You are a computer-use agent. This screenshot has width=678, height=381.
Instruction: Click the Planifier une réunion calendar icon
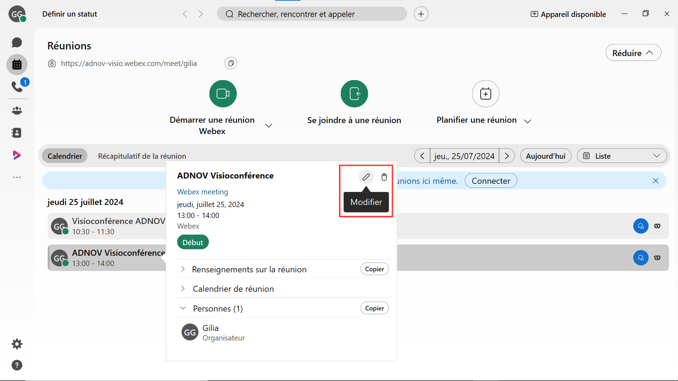486,93
